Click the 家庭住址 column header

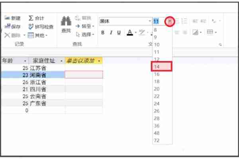coord(47,61)
